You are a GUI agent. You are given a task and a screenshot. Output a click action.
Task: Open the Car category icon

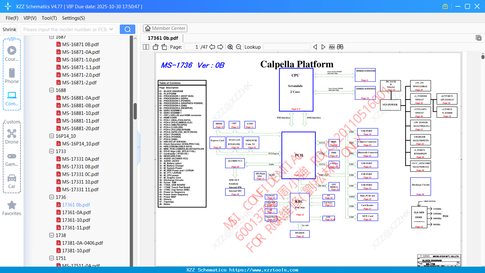tap(12, 181)
